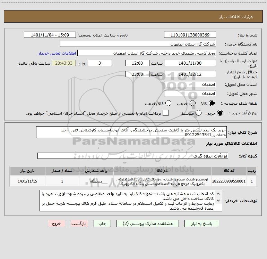Click product code cell 2822230909550001
The width and height of the screenshot is (267, 259).
(x=229, y=181)
